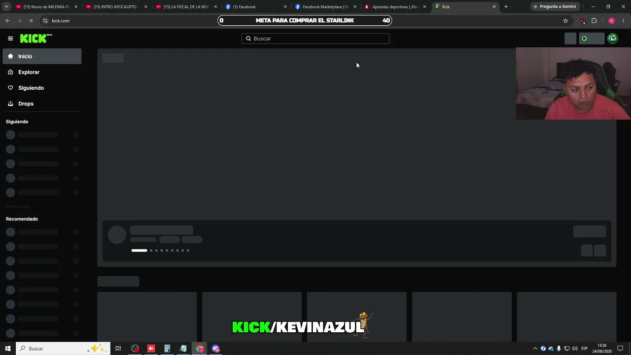Open the calculator app on the taskbar
Image resolution: width=631 pixels, height=355 pixels.
point(167,349)
